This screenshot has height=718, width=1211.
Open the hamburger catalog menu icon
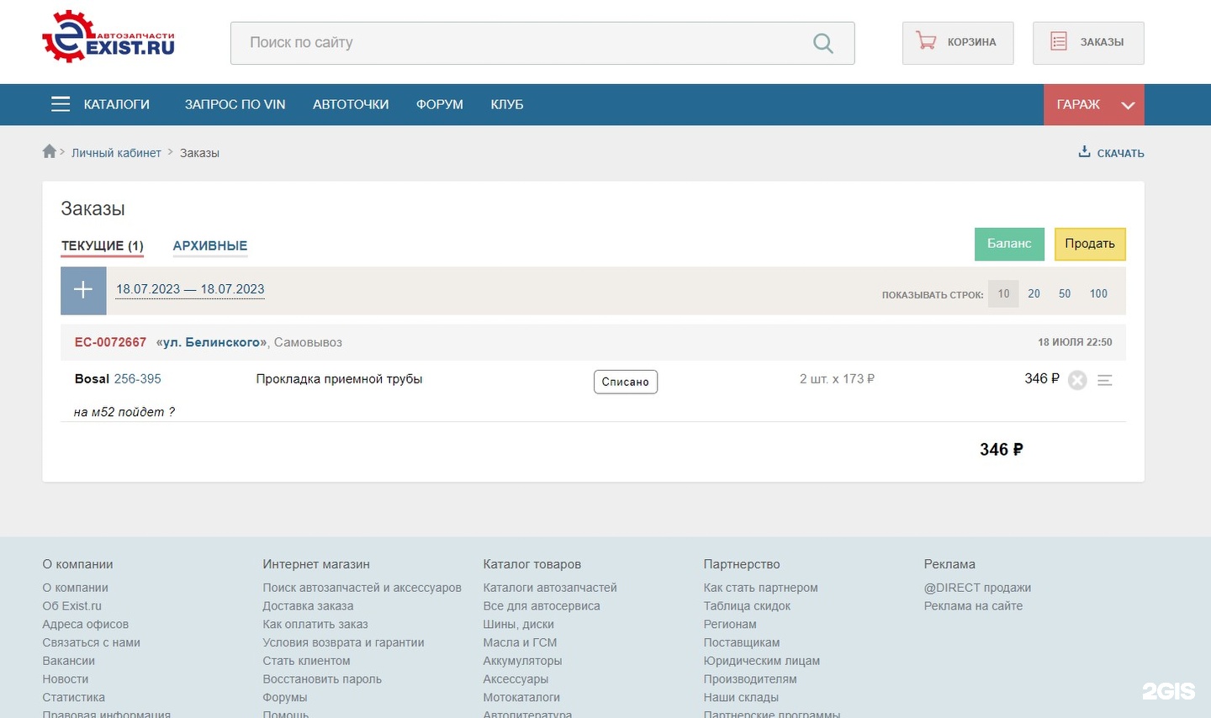pos(61,104)
